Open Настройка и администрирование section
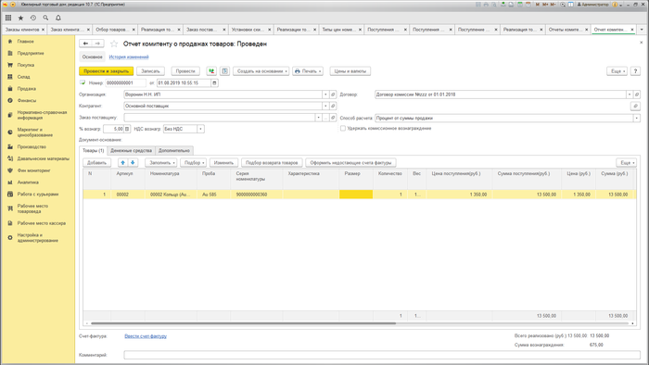This screenshot has height=365, width=649. pyautogui.click(x=38, y=238)
